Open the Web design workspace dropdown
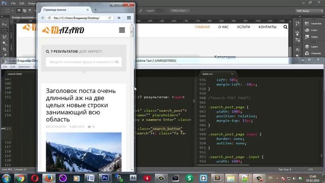Screen dimensions: 325x183 (x=309, y=11)
